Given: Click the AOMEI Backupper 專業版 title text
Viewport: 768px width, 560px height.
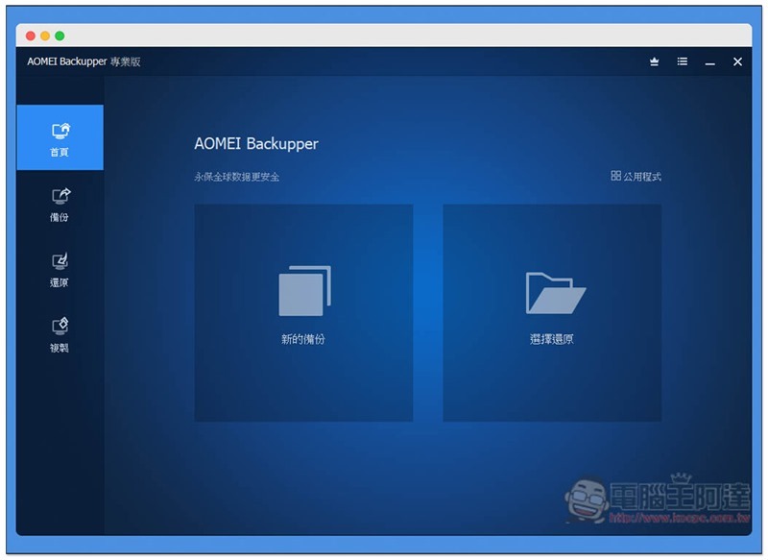Looking at the screenshot, I should [84, 61].
